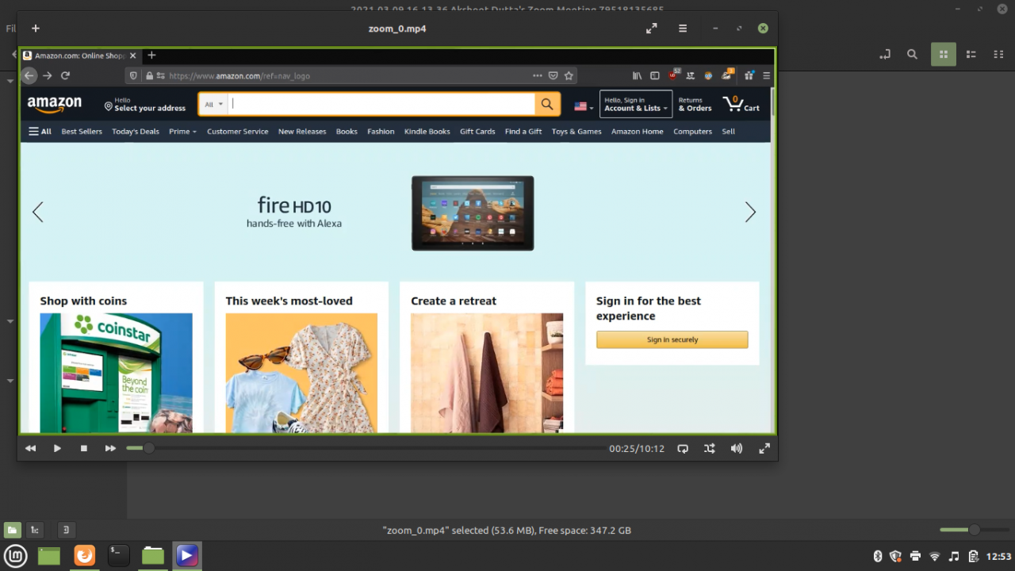Open the sound applet music note

coord(954,556)
